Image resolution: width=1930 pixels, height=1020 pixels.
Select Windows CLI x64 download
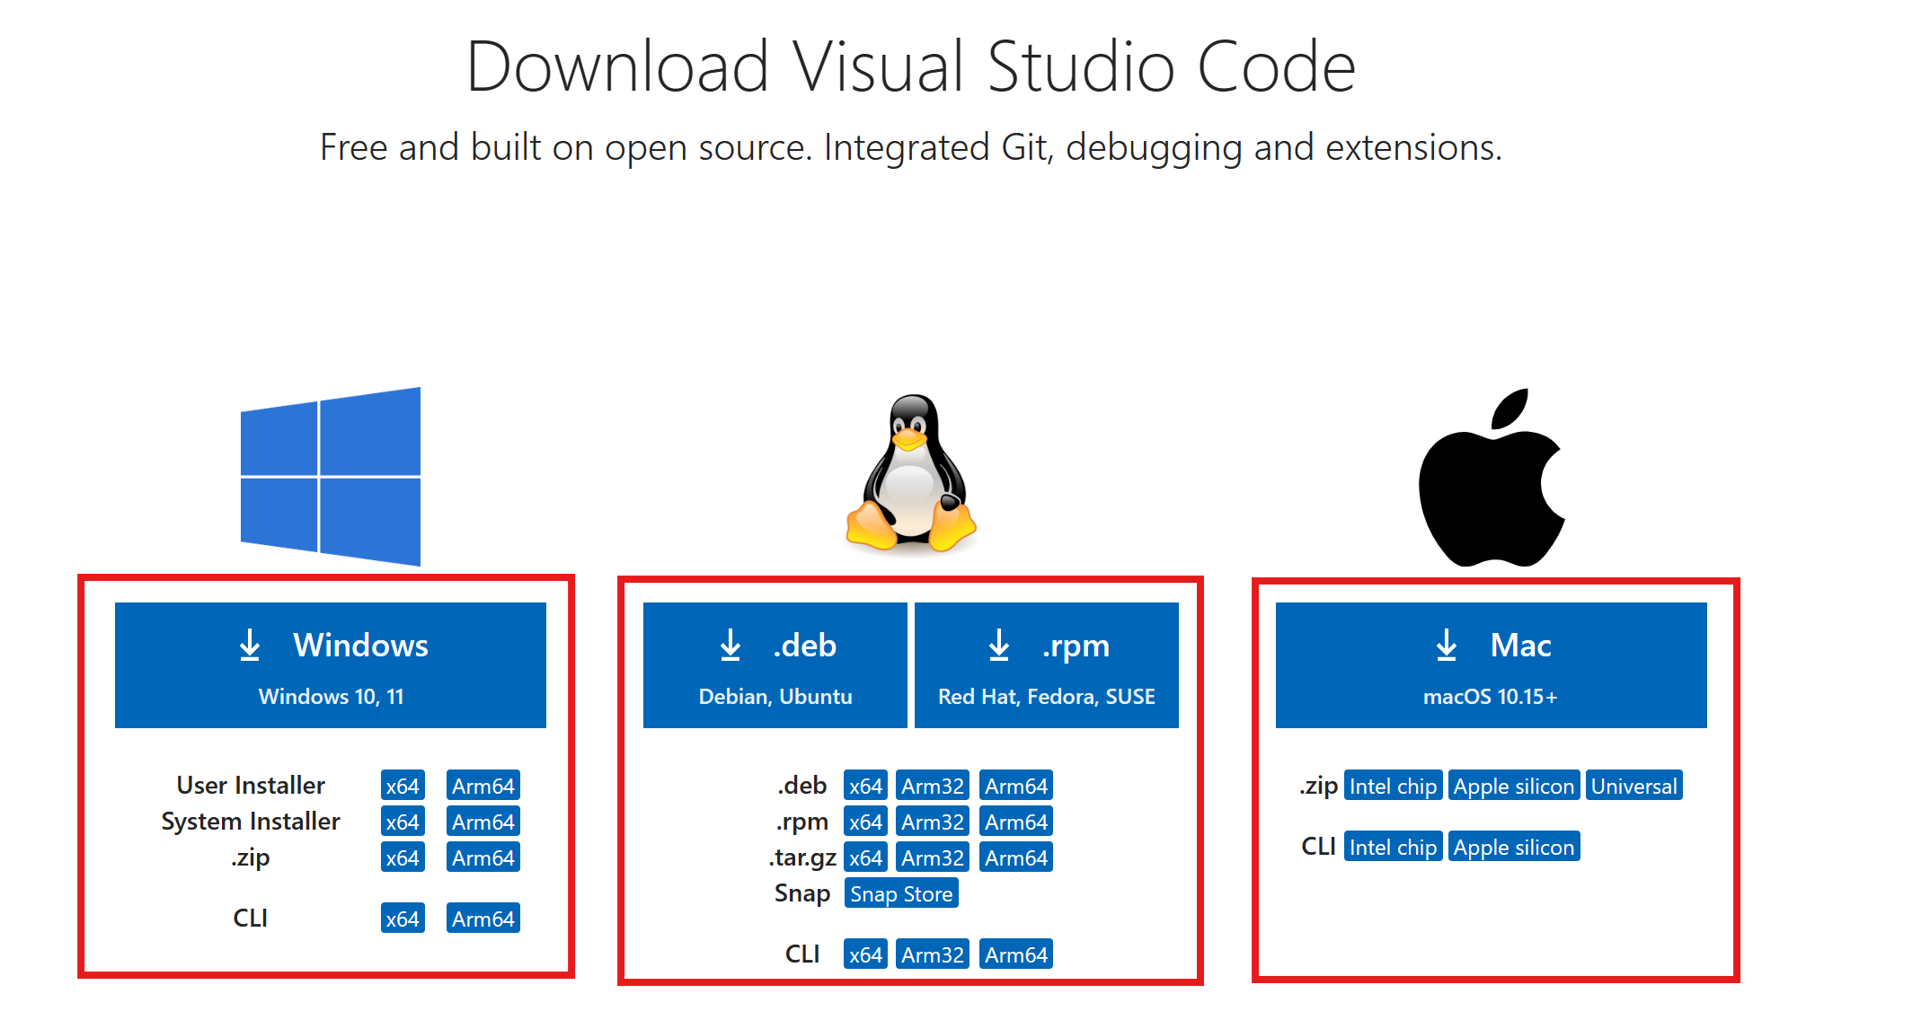(x=403, y=919)
